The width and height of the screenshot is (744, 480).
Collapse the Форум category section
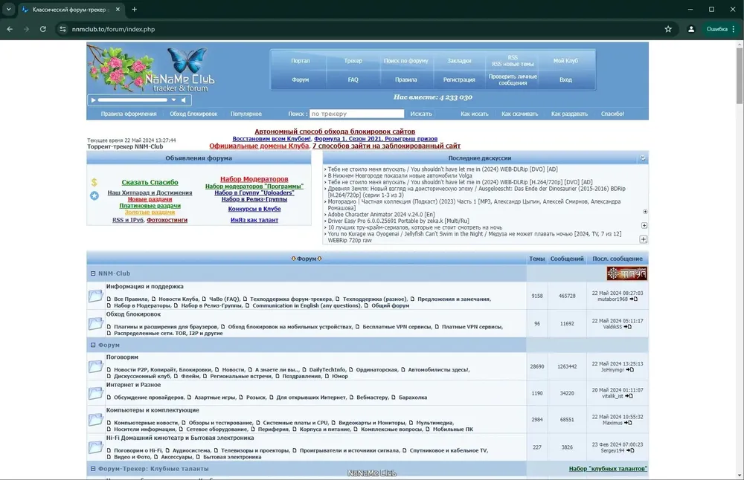point(93,345)
